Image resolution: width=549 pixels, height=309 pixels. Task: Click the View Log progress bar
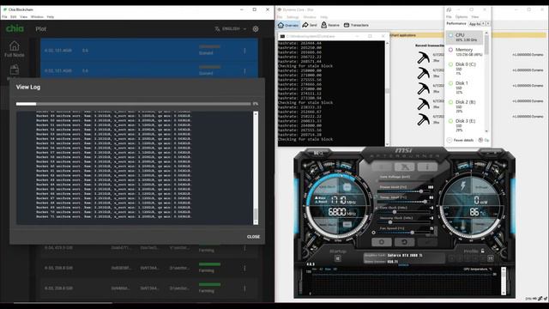click(x=134, y=104)
